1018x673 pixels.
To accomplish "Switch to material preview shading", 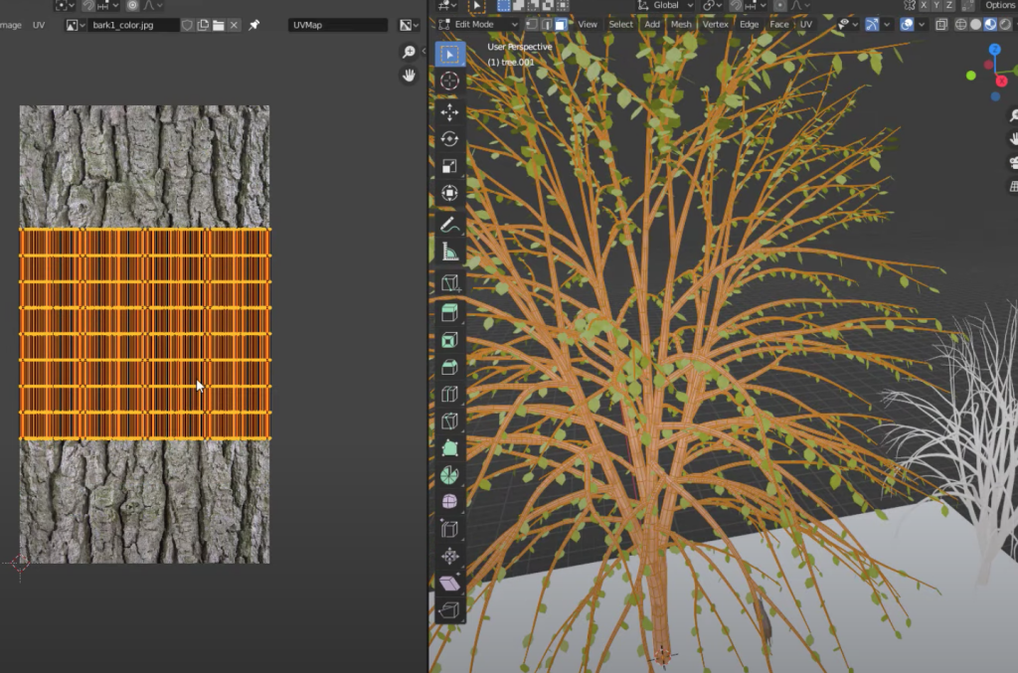I will pos(991,24).
